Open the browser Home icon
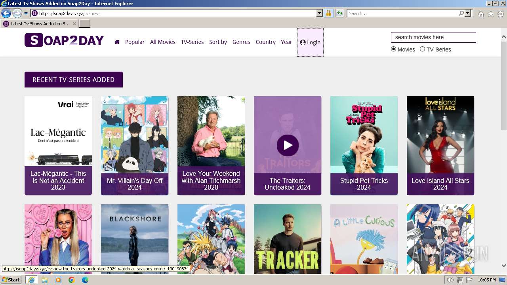 [481, 14]
